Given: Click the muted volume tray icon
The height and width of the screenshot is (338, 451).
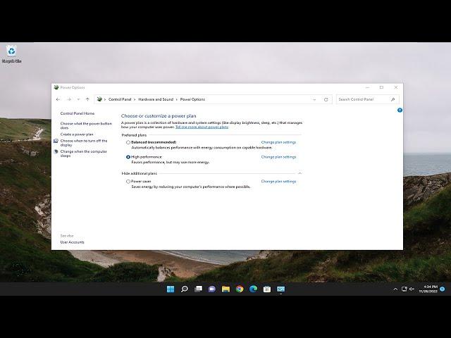Looking at the screenshot, I should (412, 289).
